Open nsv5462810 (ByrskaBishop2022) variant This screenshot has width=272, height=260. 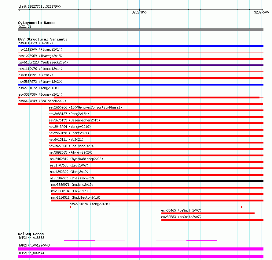pyautogui.click(x=76, y=159)
